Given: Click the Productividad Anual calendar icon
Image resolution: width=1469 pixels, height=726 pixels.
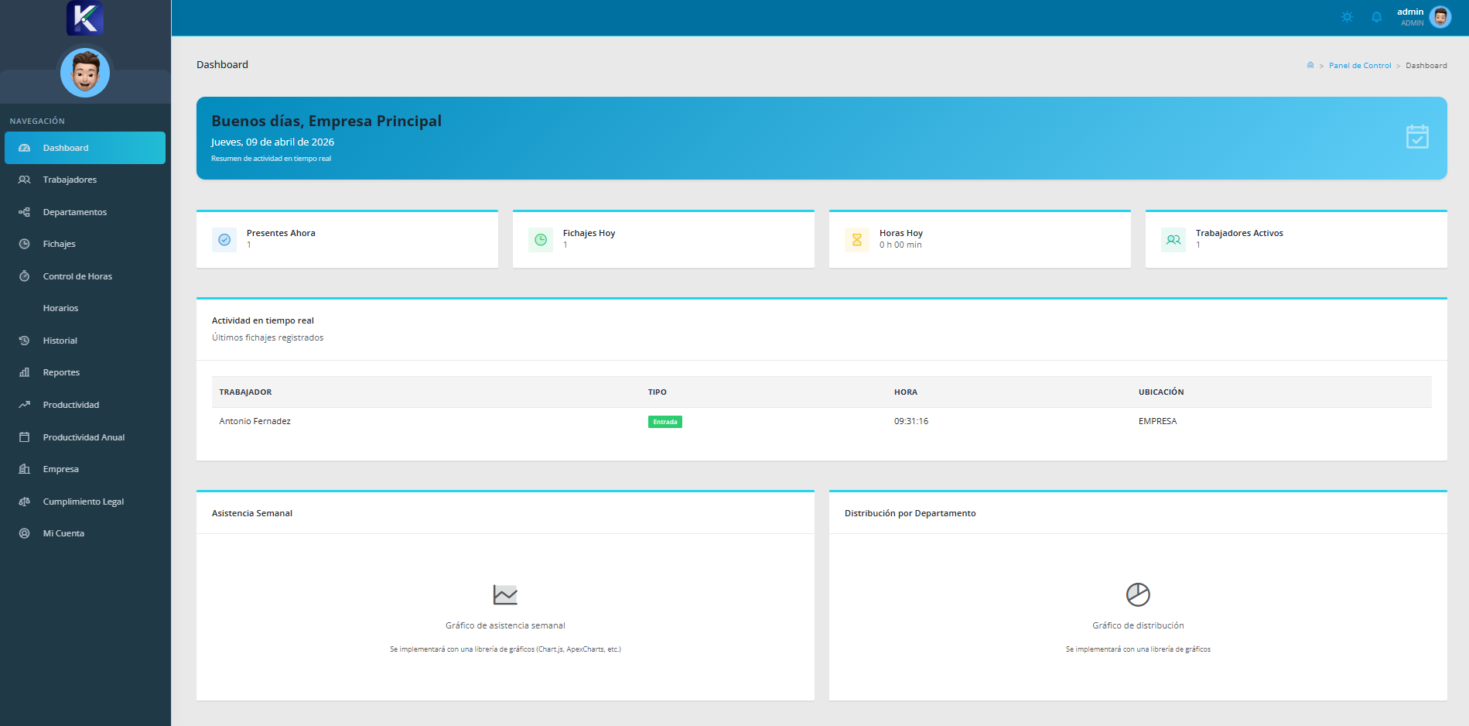Looking at the screenshot, I should [x=24, y=437].
